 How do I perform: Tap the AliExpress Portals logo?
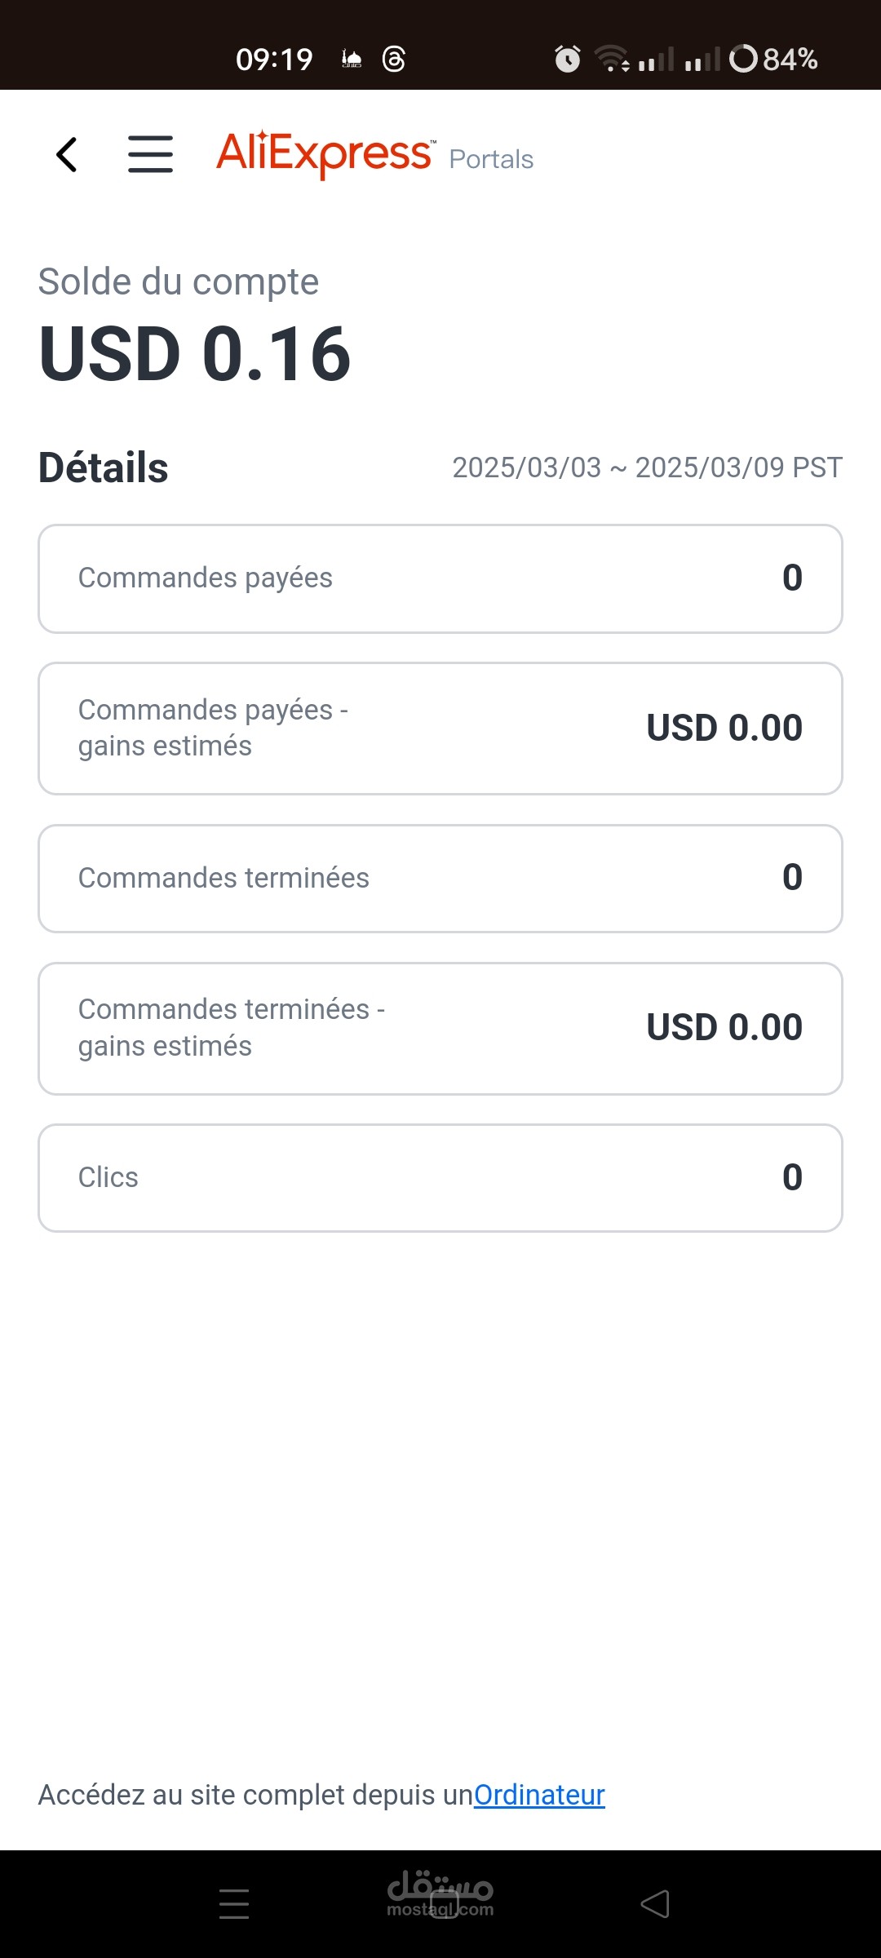click(374, 155)
